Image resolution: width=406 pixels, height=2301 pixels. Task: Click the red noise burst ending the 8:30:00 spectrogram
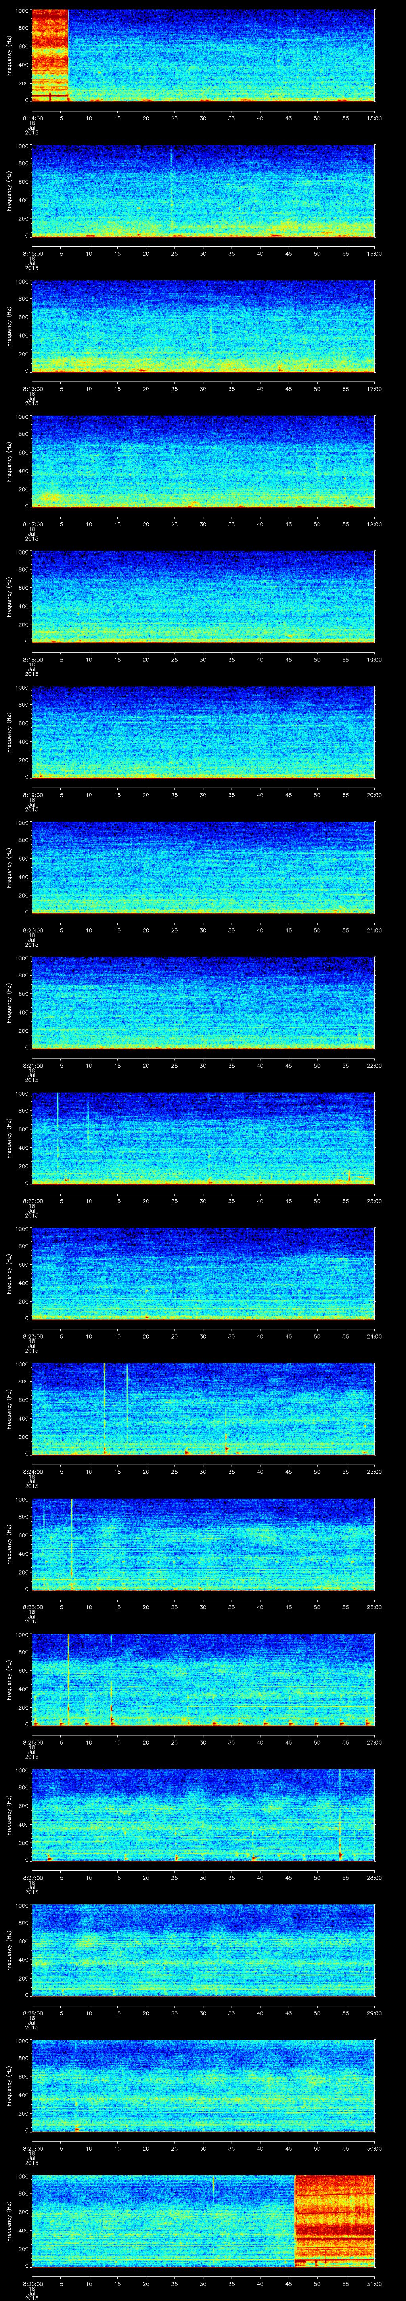[335, 2222]
